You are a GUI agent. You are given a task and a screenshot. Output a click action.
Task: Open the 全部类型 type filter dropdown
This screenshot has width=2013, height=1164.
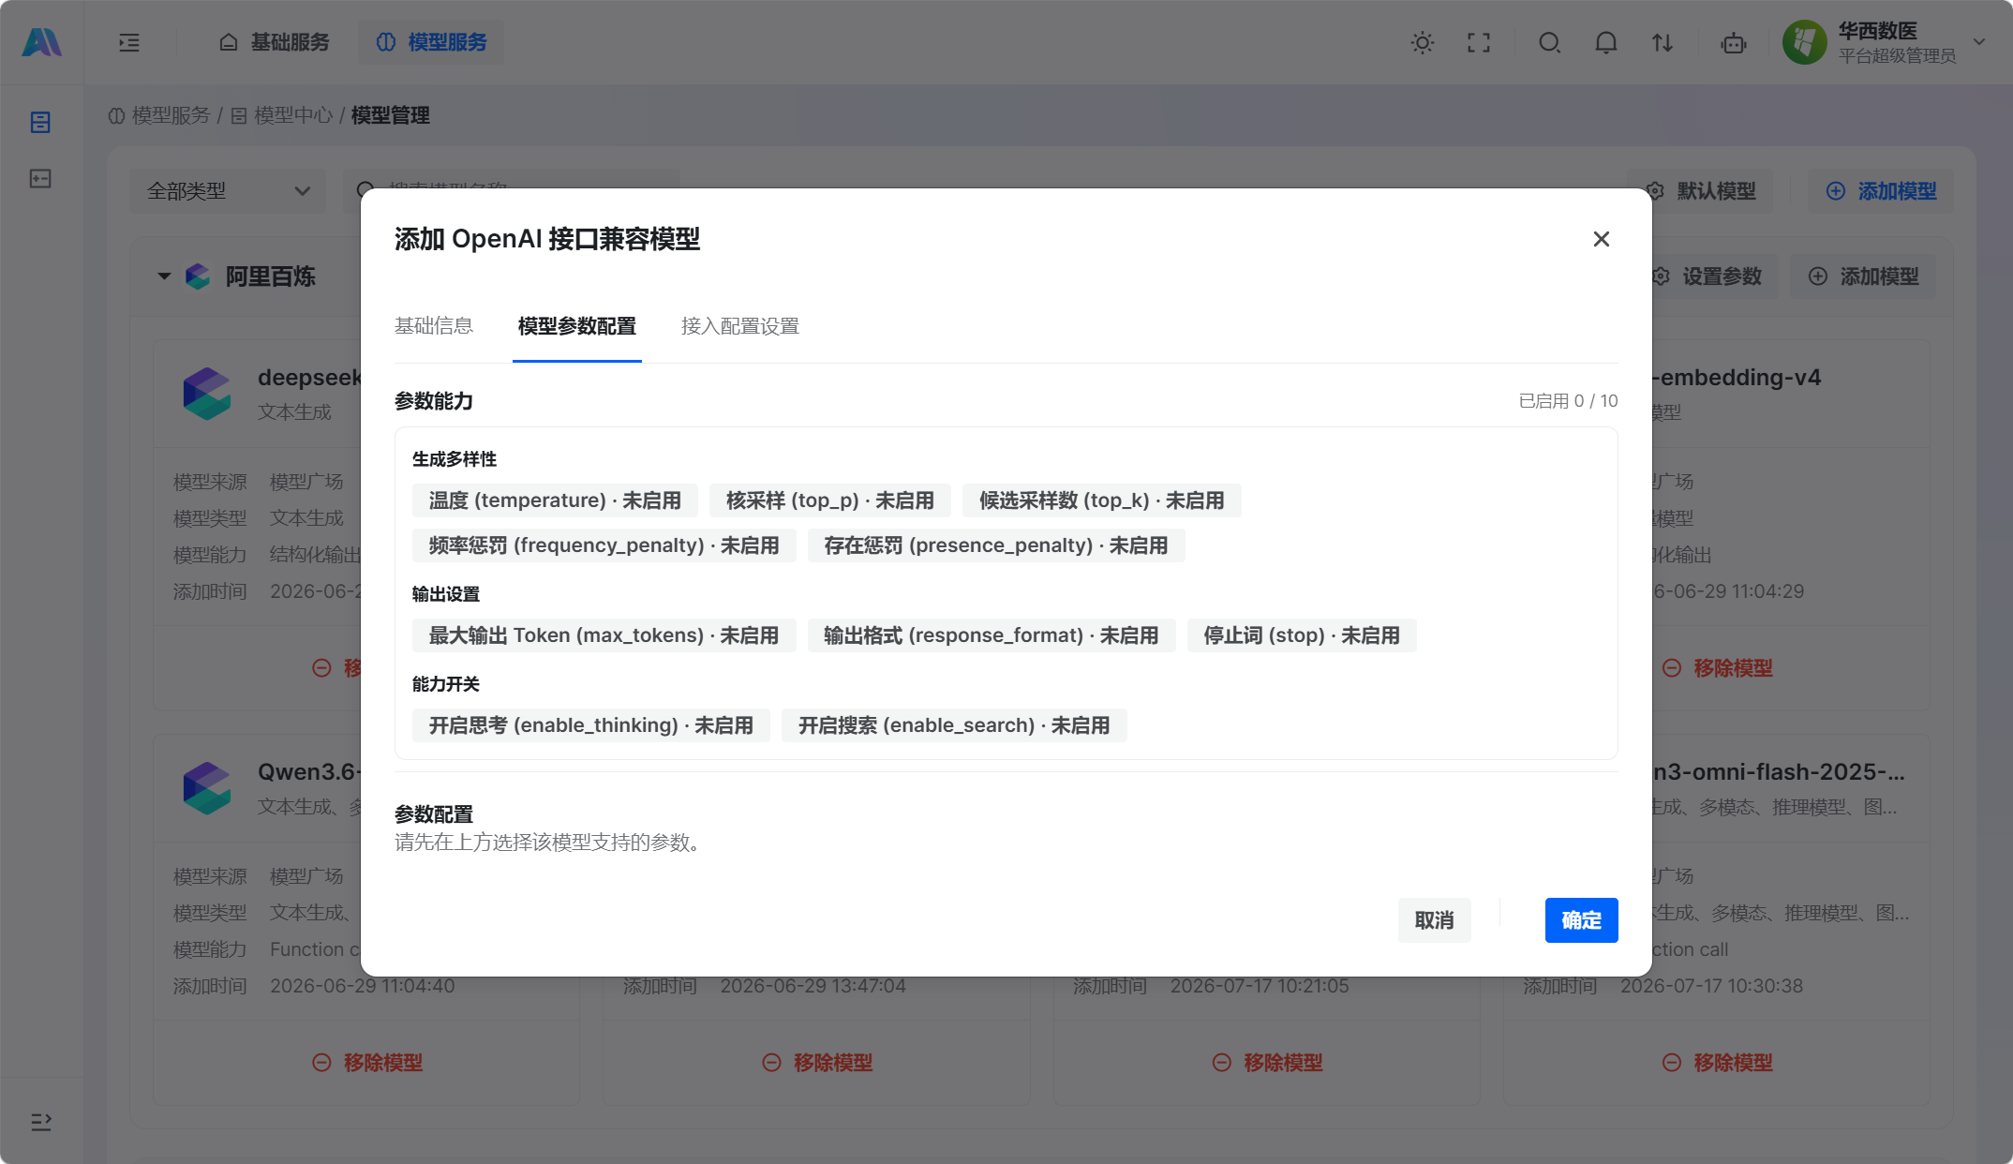[x=228, y=191]
